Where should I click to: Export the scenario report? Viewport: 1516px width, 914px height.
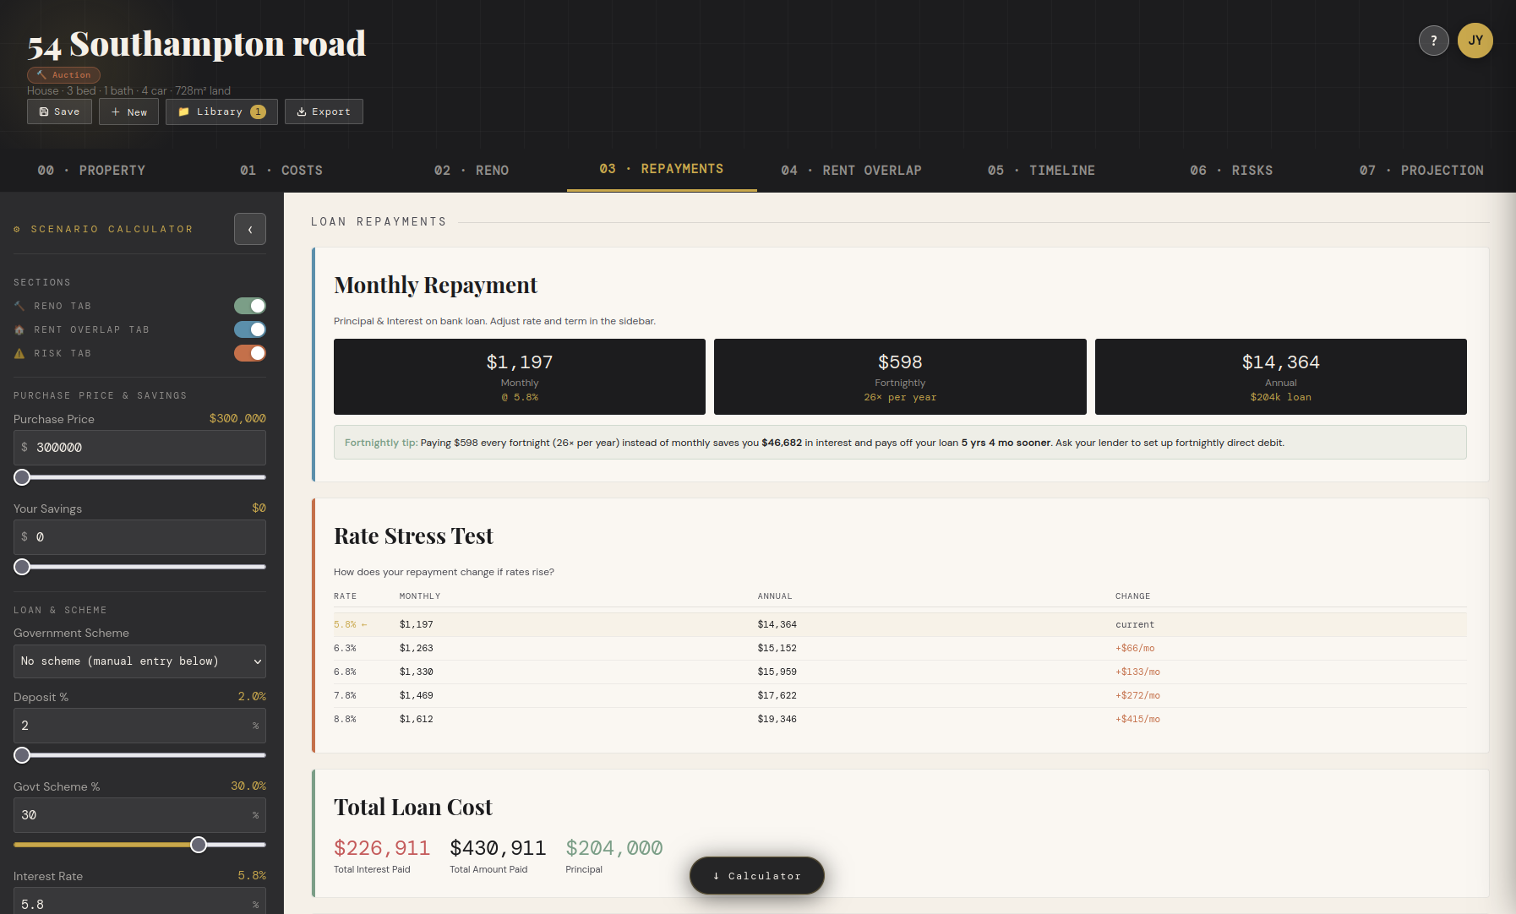tap(324, 111)
